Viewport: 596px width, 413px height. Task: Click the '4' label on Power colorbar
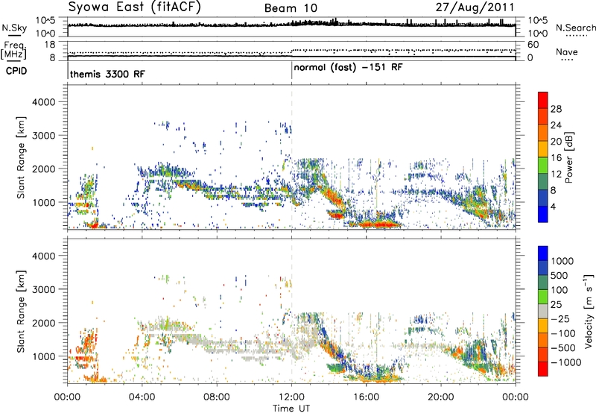(x=553, y=207)
